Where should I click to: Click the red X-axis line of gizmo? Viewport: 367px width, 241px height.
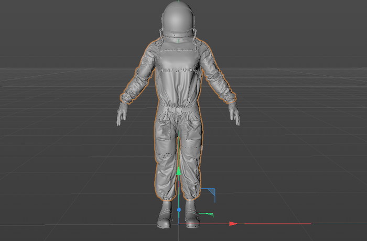pos(210,224)
